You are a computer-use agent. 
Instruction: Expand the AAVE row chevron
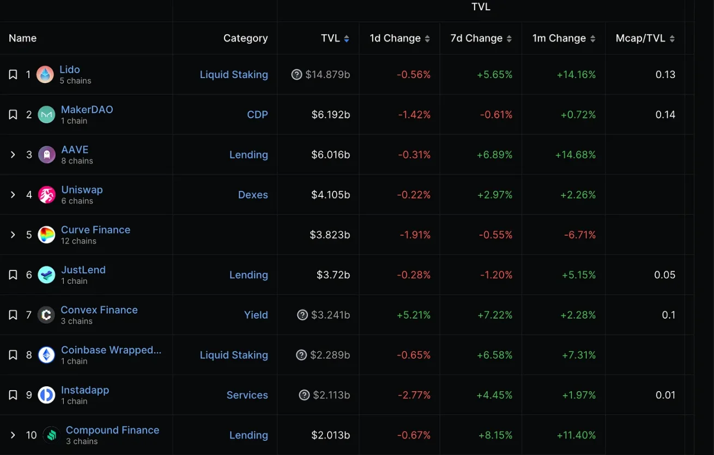pos(13,155)
